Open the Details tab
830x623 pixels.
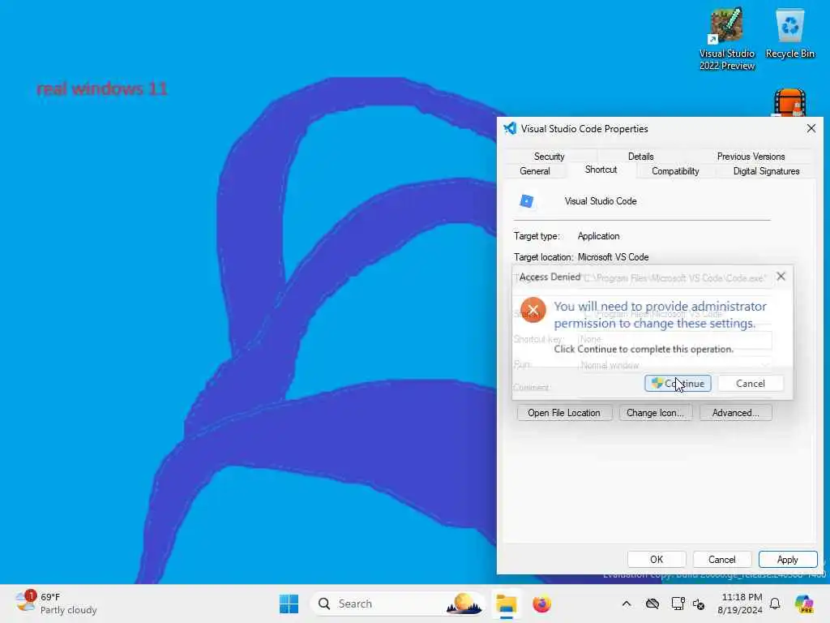(640, 157)
